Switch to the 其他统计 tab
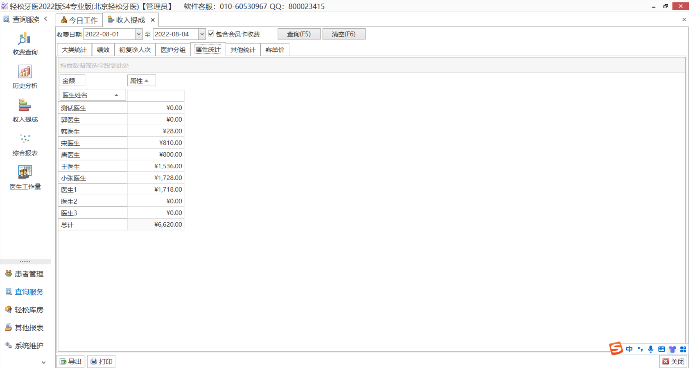This screenshot has width=689, height=368. tap(243, 50)
